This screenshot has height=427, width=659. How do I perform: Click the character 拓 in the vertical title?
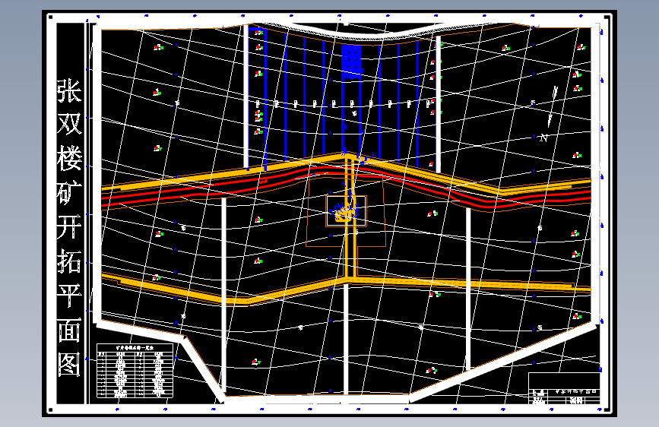[x=69, y=261]
